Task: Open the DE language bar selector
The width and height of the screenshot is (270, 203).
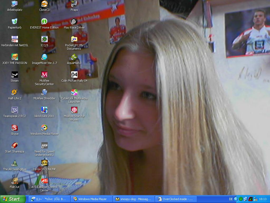Action: [231, 199]
